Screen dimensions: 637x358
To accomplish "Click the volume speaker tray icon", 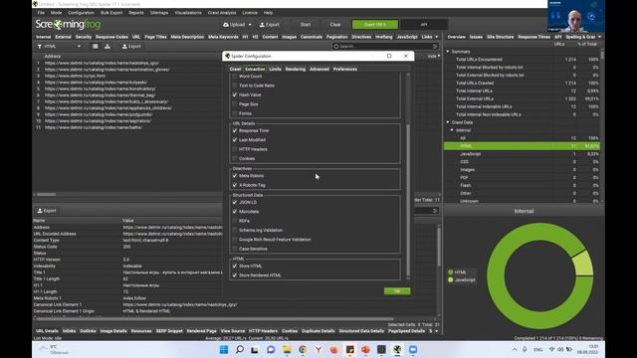I will point(560,349).
